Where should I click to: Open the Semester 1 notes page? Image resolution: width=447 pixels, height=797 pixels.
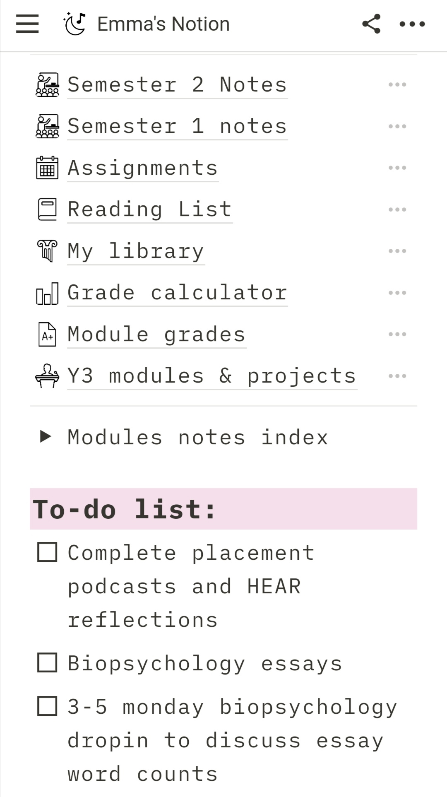click(177, 126)
